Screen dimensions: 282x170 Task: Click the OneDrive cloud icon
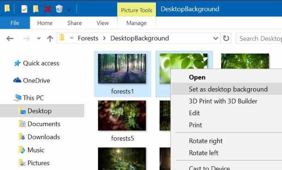click(x=17, y=80)
